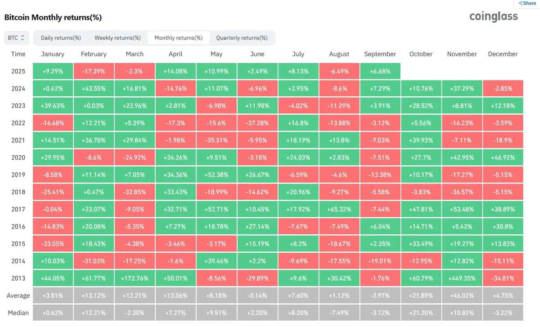Select the Average row label
Image resolution: width=540 pixels, height=327 pixels.
tap(18, 296)
